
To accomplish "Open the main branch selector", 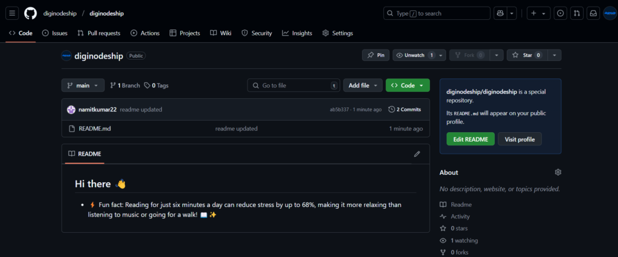I will coord(83,85).
